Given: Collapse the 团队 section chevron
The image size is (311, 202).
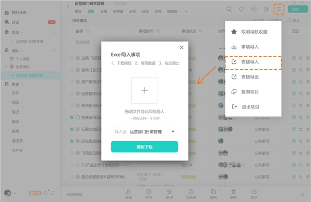Looking at the screenshot, I should 22,50.
